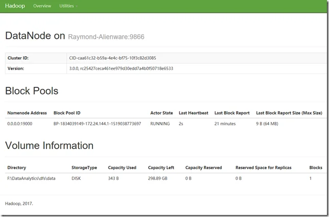Expand the Utilities dropdown menu
Image resolution: width=329 pixels, height=217 pixels.
tap(68, 6)
